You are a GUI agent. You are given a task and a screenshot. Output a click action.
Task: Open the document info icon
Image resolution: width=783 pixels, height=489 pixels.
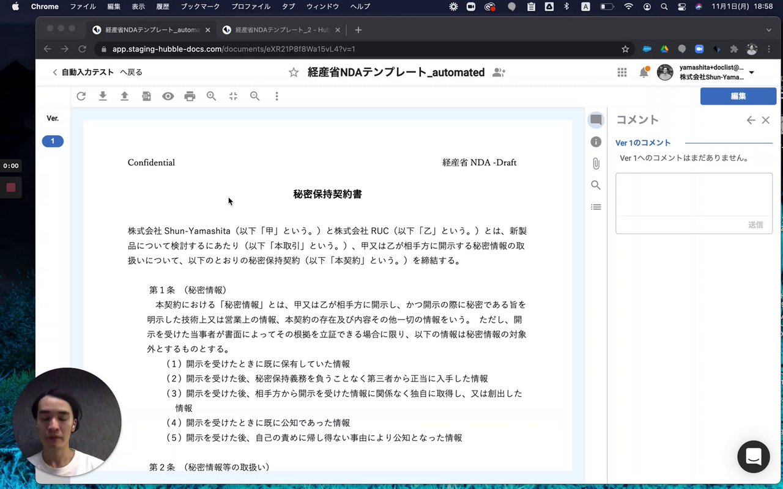596,142
